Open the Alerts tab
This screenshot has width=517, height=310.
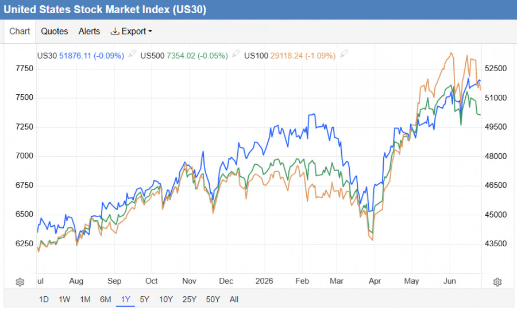pos(89,32)
